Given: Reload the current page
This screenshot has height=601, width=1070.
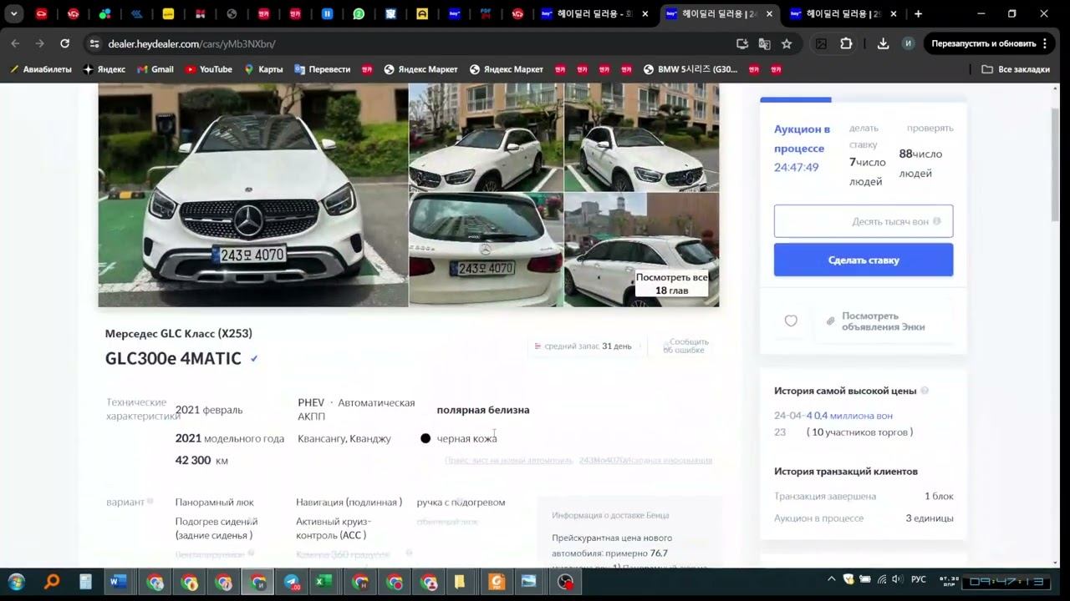Looking at the screenshot, I should 64,43.
